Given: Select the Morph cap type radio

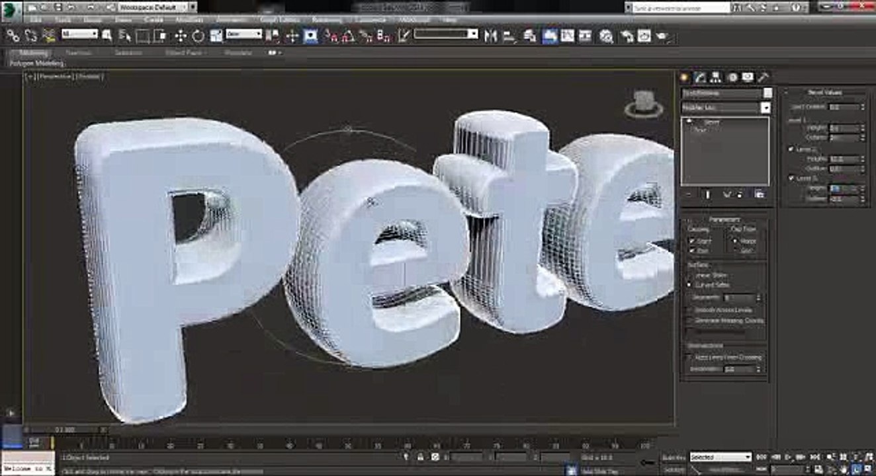Looking at the screenshot, I should [x=734, y=241].
